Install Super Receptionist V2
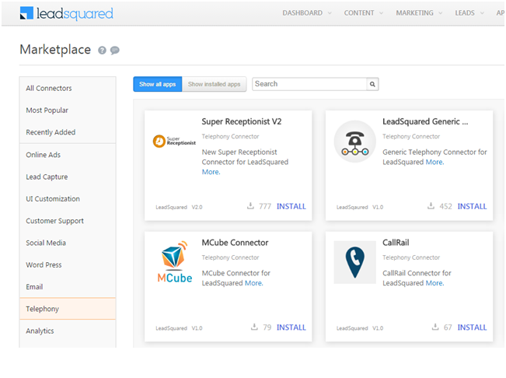 [x=291, y=206]
